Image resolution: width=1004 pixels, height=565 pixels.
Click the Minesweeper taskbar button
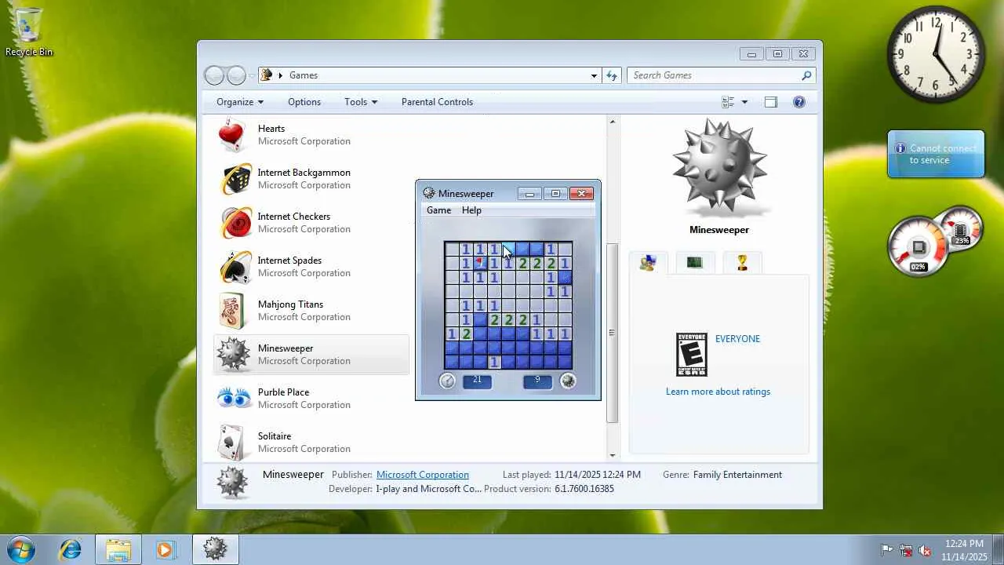pyautogui.click(x=215, y=549)
